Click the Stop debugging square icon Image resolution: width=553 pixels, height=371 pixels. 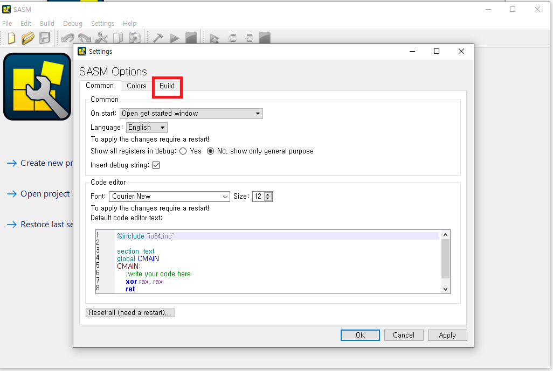[265, 38]
